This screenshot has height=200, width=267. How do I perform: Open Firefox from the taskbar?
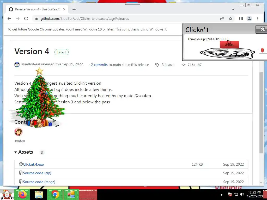tap(22, 194)
